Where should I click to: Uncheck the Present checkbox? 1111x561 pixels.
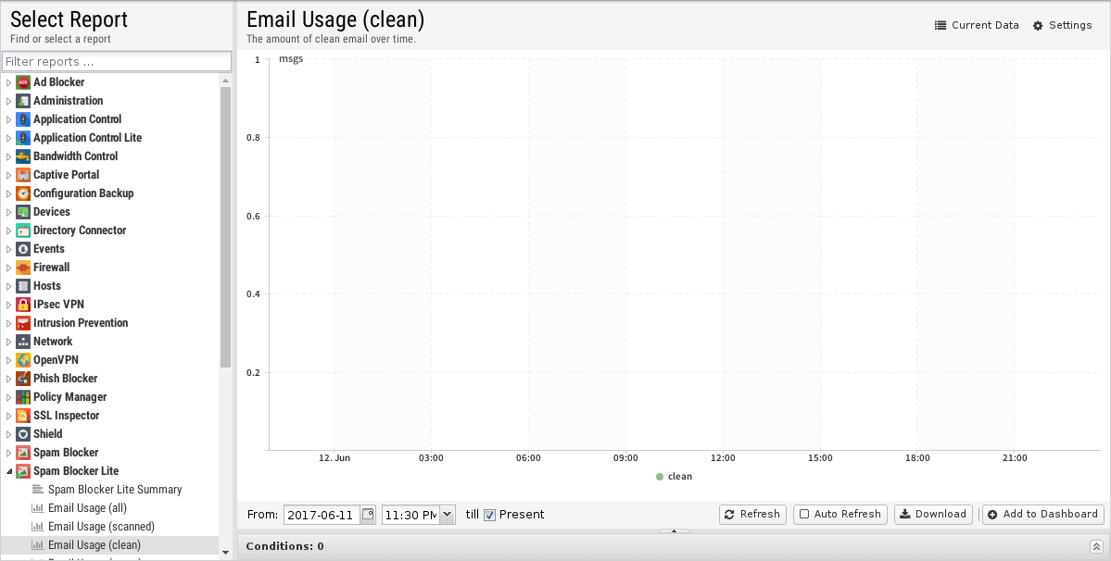(490, 515)
